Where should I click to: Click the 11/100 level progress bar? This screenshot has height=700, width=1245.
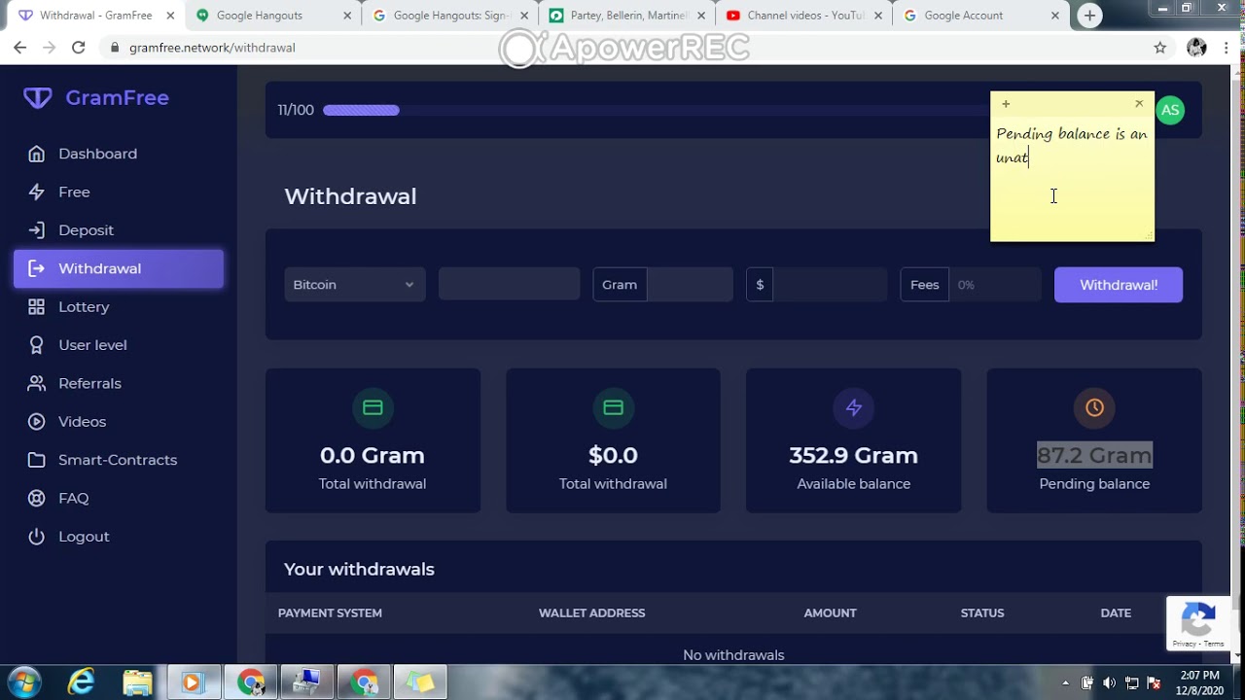tap(656, 110)
